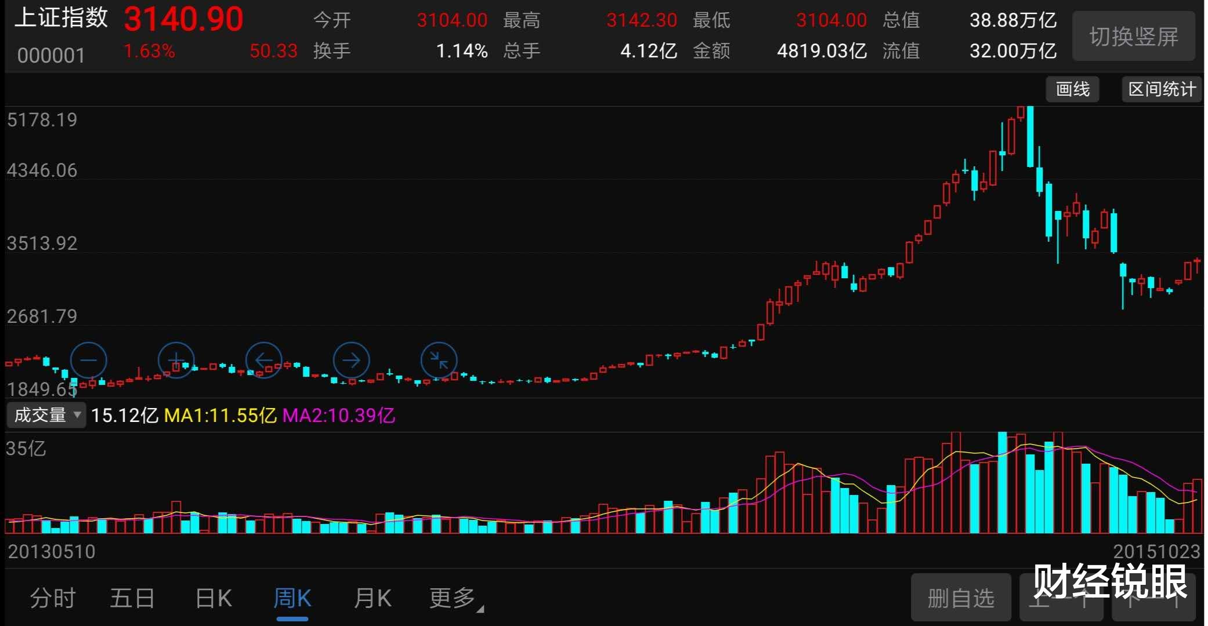Viewport: 1208px width, 626px height.
Task: Click the zoom out (minus) chart icon
Action: (x=88, y=360)
